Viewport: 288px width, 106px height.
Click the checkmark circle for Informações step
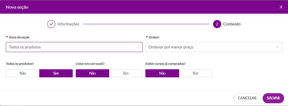click(52, 24)
